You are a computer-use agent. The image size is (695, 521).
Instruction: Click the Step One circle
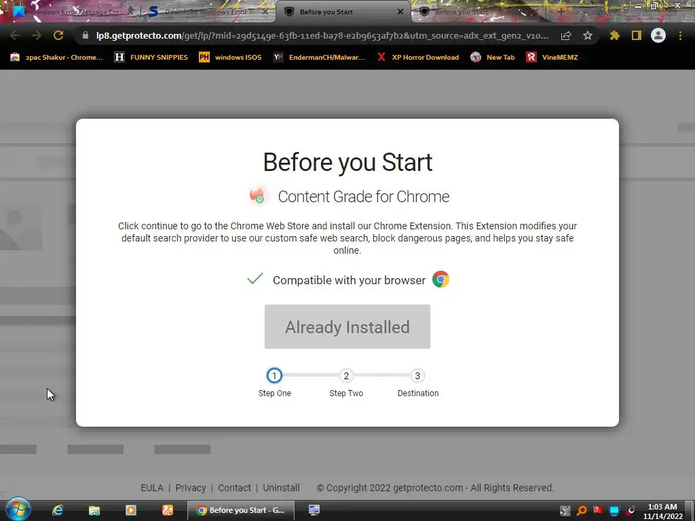click(x=274, y=376)
